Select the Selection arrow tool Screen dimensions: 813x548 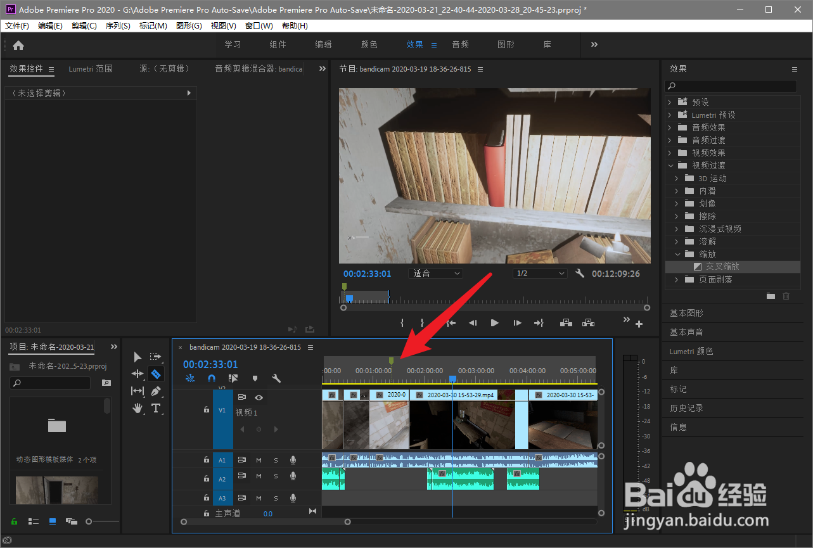coord(138,357)
